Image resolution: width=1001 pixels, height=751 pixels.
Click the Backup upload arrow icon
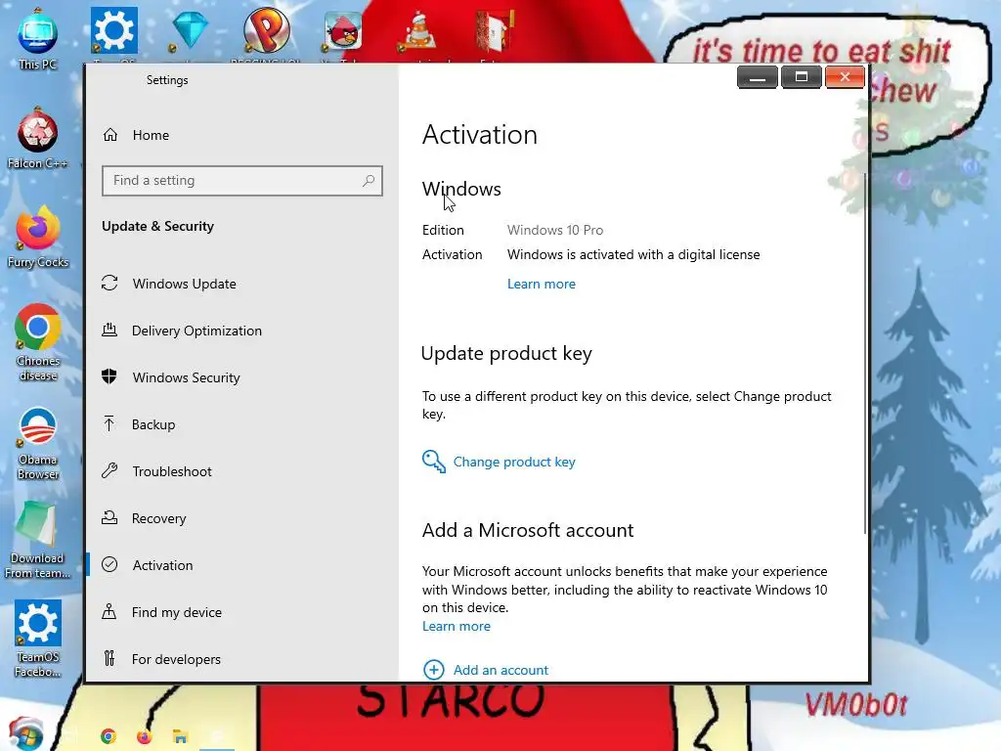point(109,423)
